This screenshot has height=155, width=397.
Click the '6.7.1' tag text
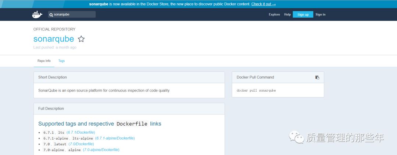click(x=49, y=133)
